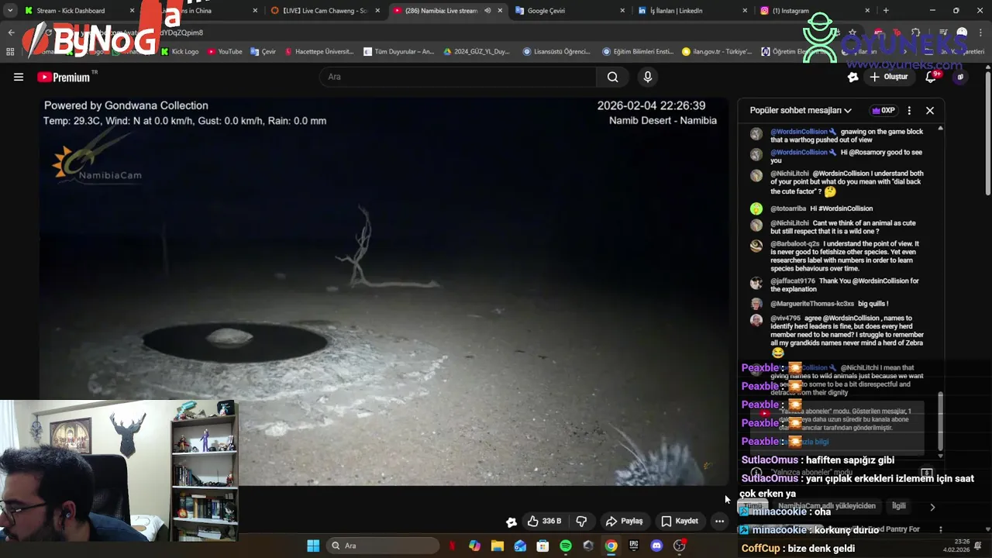Open the Windows Start menu
This screenshot has height=558, width=992.
pos(313,546)
